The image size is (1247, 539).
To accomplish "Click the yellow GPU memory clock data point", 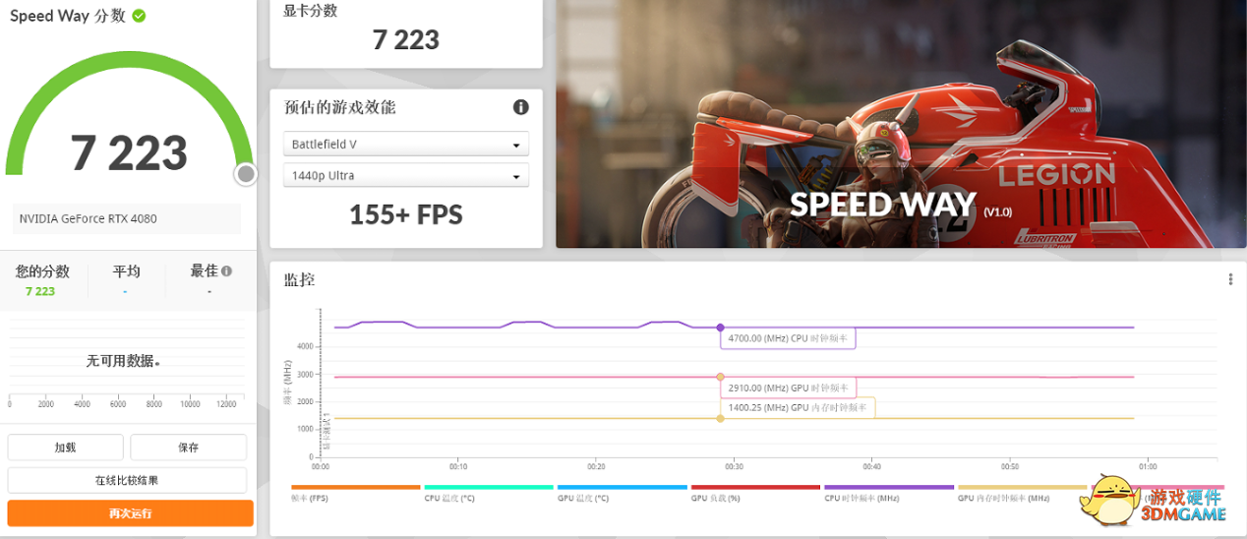I will coord(720,418).
